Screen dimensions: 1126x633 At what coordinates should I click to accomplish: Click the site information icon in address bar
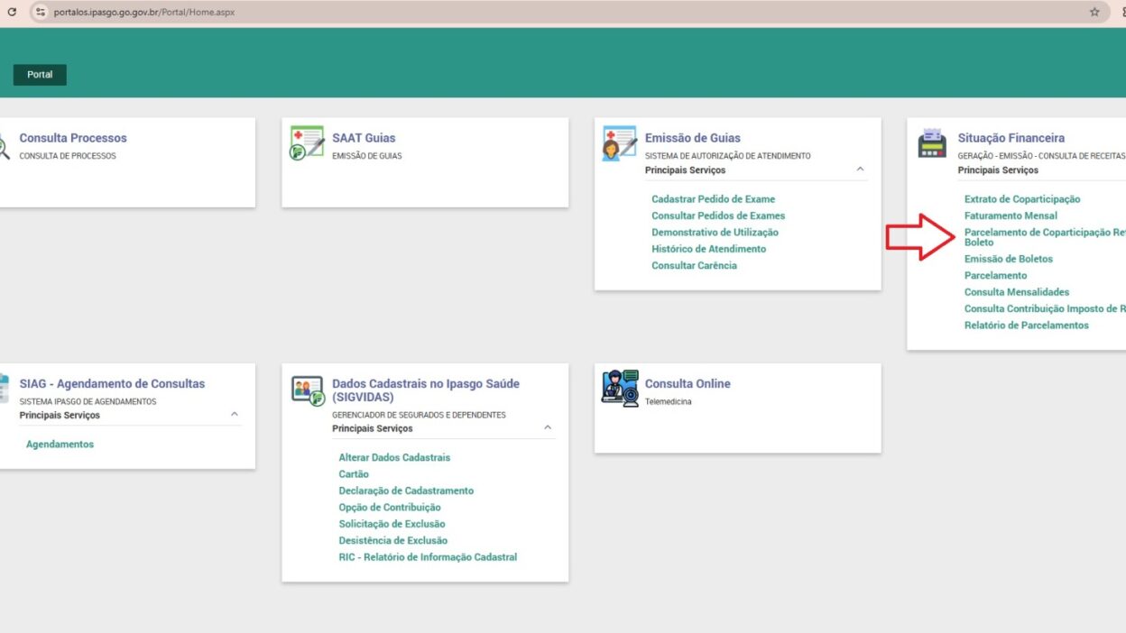point(41,13)
